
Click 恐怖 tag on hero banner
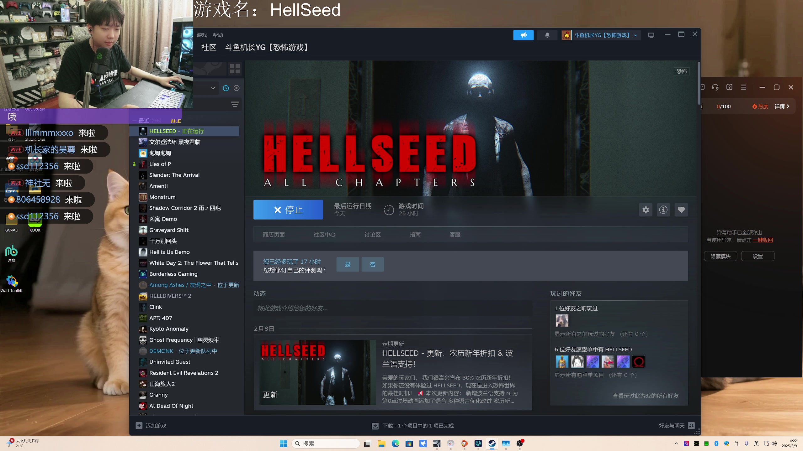click(x=681, y=71)
